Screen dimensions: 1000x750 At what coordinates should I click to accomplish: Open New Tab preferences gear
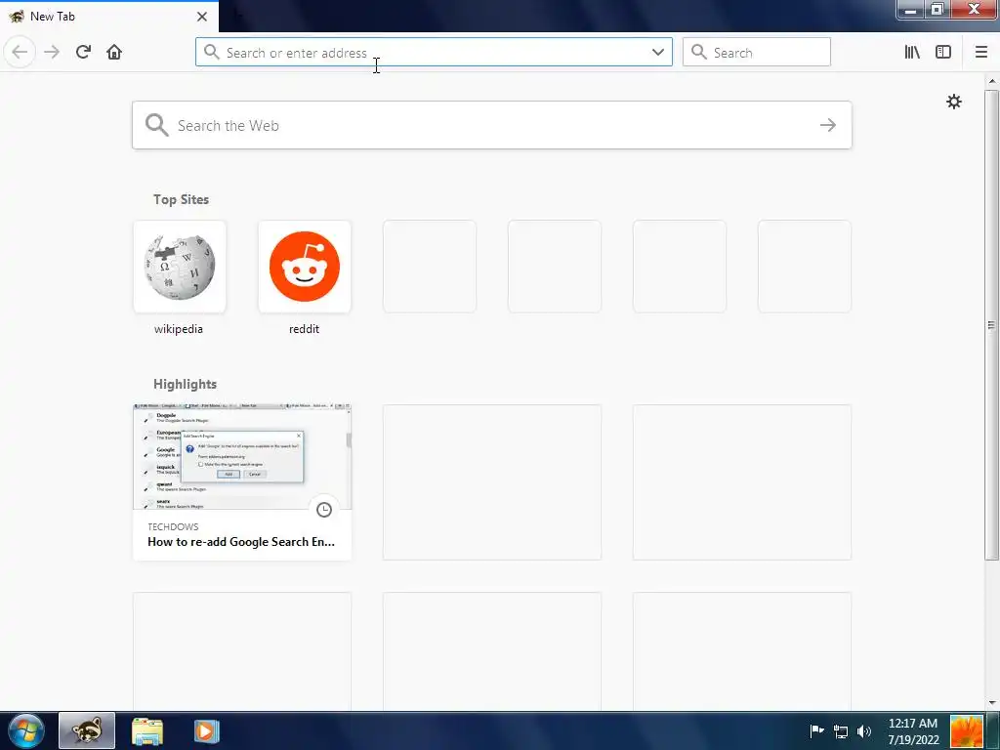pyautogui.click(x=953, y=102)
